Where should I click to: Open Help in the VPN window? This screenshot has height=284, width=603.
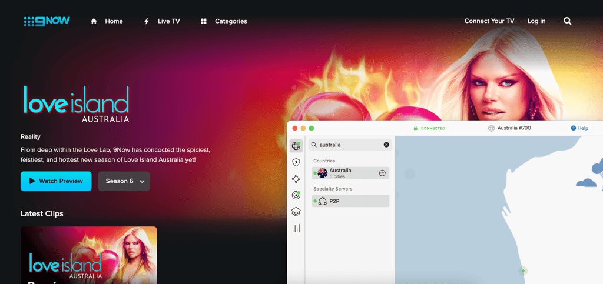click(579, 128)
